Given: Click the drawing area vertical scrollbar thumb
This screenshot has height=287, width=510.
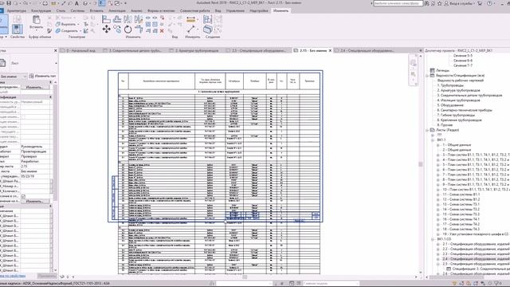Looking at the screenshot, I should click(421, 164).
